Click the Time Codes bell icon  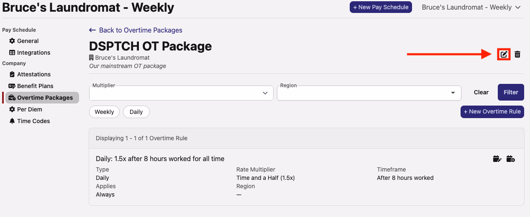coord(12,121)
